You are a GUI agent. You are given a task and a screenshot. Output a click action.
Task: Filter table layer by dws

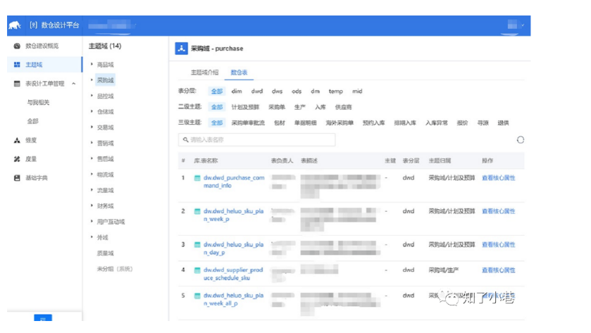(x=277, y=91)
